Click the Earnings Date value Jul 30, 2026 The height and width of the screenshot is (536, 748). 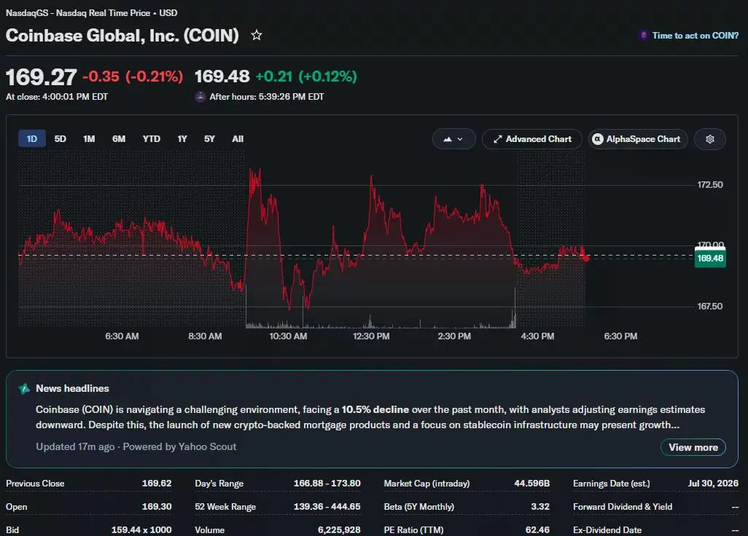[x=713, y=484]
